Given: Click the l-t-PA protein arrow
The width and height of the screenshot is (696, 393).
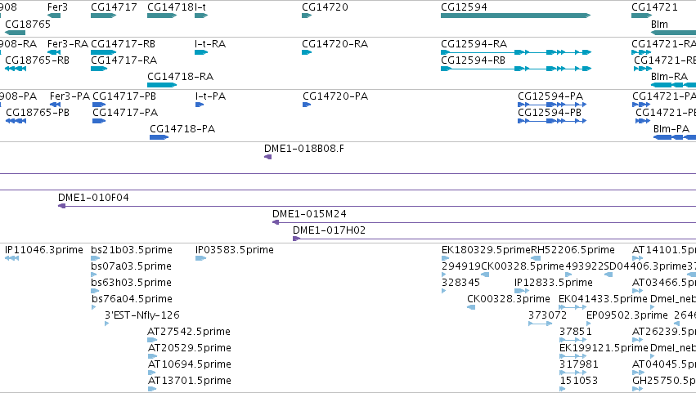Looking at the screenshot, I should click(x=200, y=105).
